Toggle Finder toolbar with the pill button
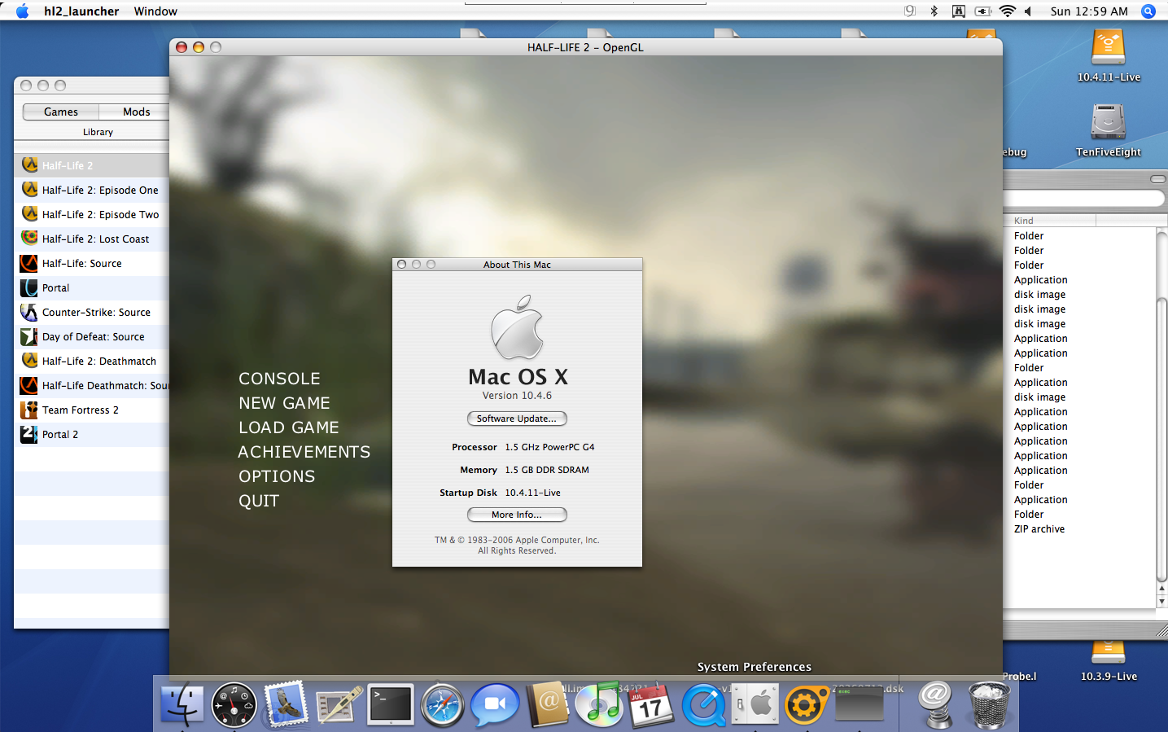The width and height of the screenshot is (1168, 732). point(1157,178)
